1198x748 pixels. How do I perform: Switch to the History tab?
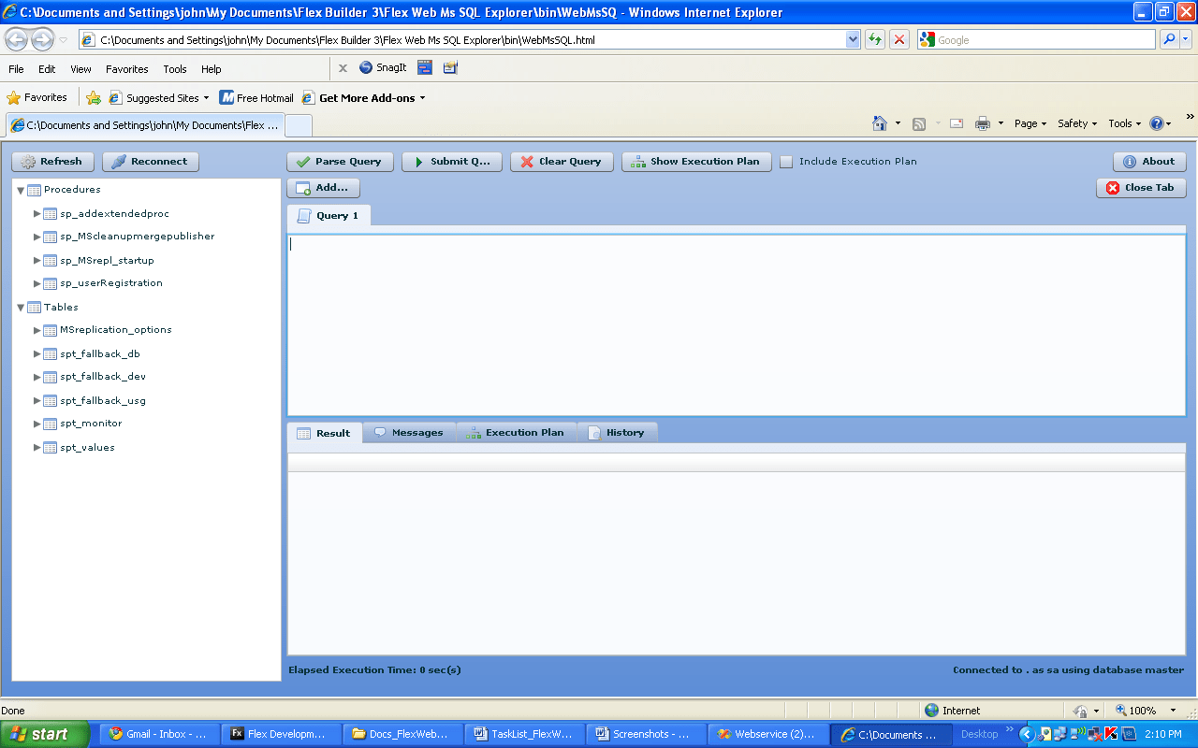617,433
